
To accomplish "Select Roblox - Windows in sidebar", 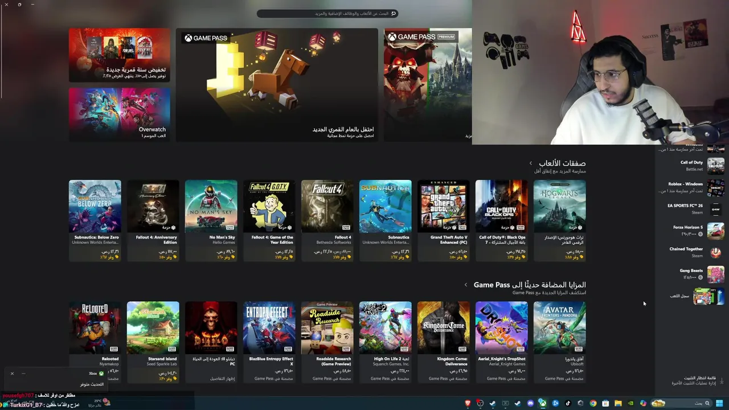I will (x=691, y=187).
